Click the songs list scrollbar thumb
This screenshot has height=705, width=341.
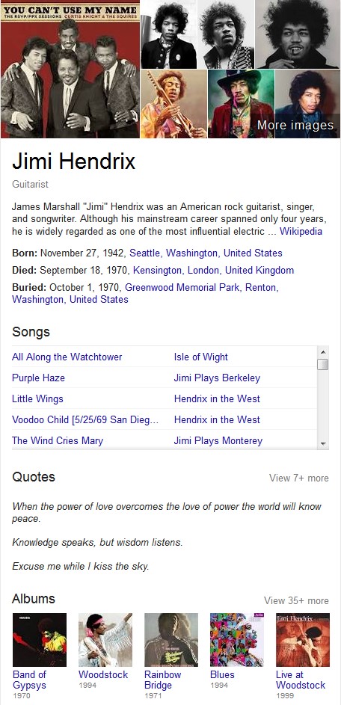tap(322, 364)
